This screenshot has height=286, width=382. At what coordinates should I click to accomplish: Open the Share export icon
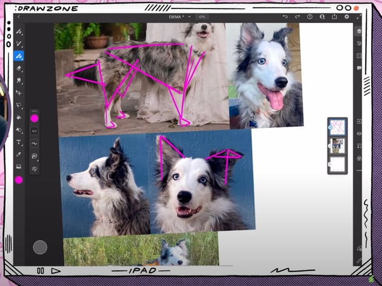click(x=335, y=16)
